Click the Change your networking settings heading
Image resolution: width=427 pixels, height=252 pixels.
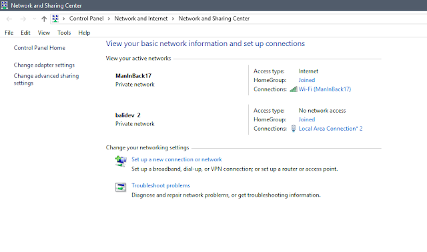tap(147, 148)
